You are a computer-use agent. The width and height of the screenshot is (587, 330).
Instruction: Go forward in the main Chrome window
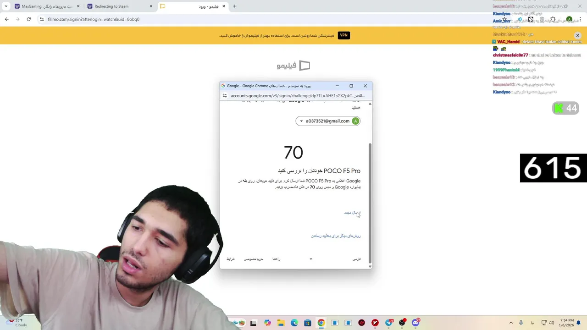pos(17,19)
